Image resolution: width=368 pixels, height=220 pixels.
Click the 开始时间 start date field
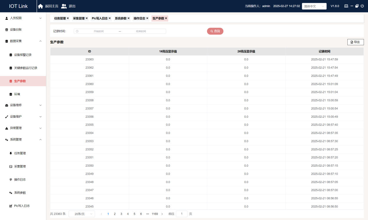(99, 31)
